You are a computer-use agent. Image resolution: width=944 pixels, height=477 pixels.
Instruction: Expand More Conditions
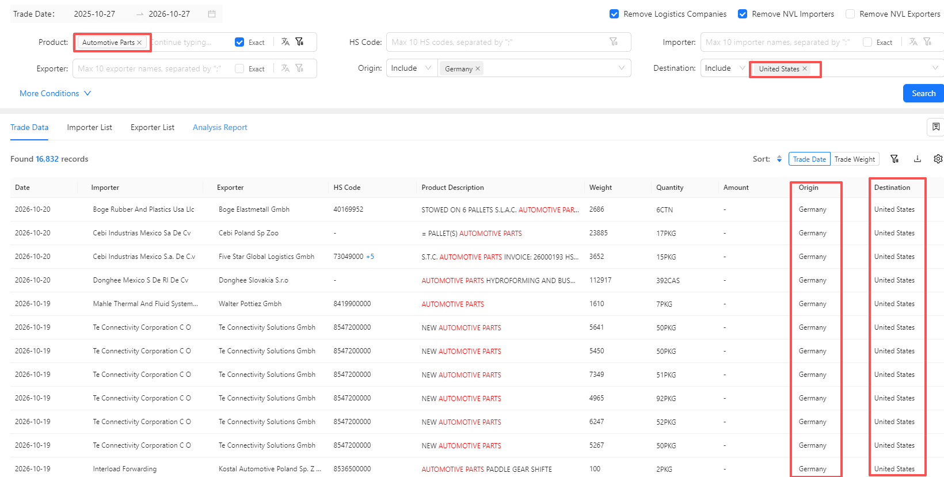click(55, 93)
